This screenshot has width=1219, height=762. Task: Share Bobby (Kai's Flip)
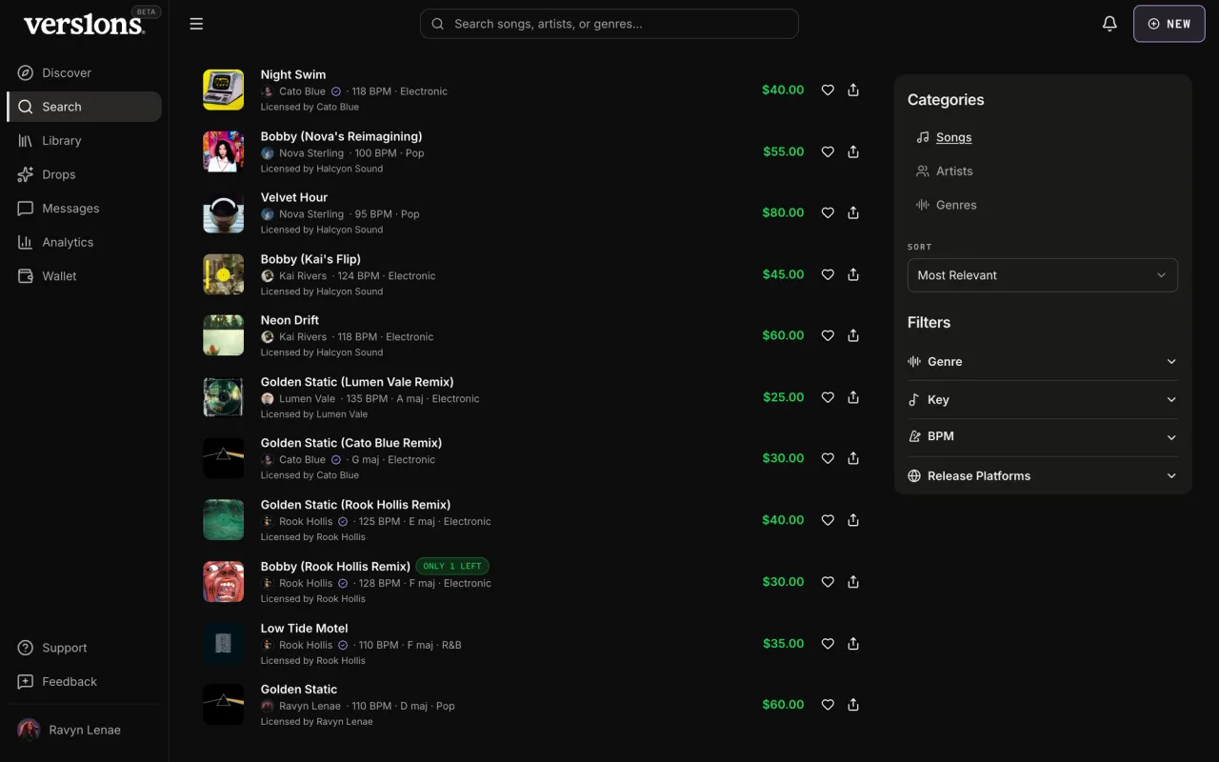point(853,274)
